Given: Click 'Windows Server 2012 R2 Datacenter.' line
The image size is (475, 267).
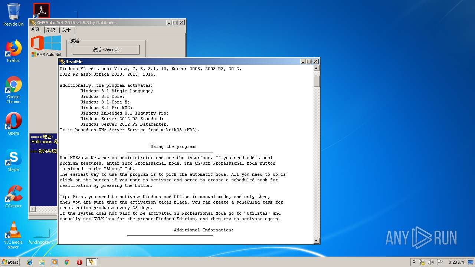Looking at the screenshot, I should pos(124,124).
